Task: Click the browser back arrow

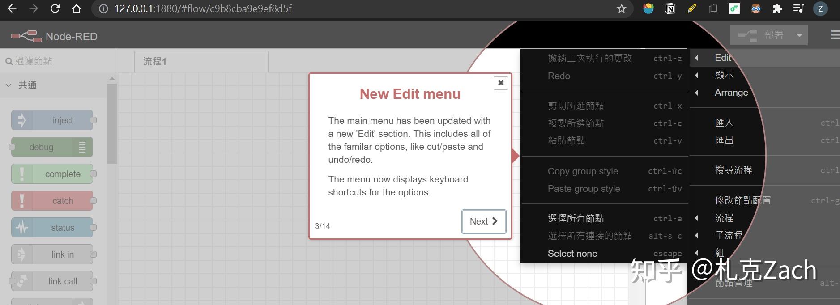Action: click(x=12, y=8)
